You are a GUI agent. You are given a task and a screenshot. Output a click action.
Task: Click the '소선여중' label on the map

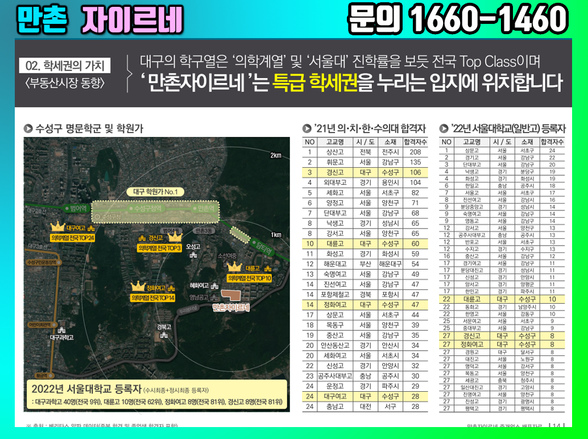[x=227, y=256]
